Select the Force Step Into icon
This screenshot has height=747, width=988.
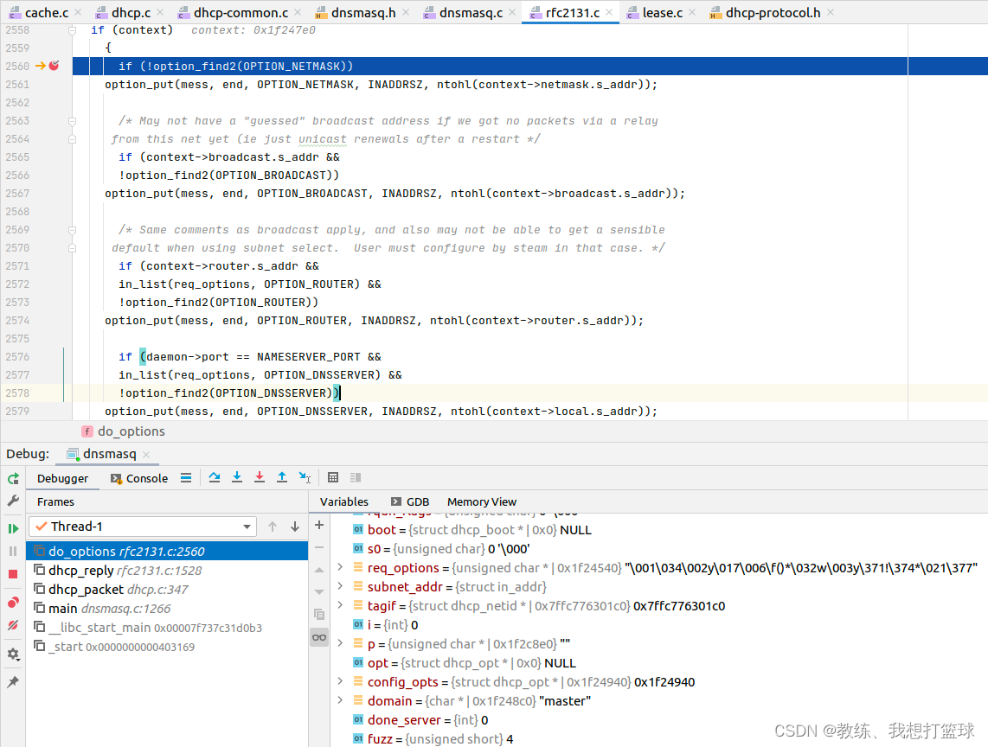(x=259, y=476)
